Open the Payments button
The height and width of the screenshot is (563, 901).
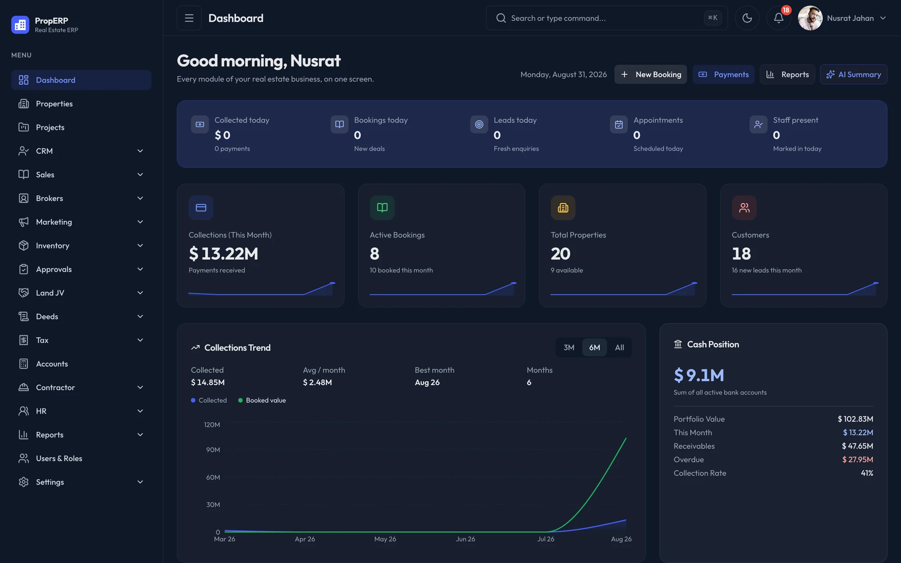click(724, 74)
